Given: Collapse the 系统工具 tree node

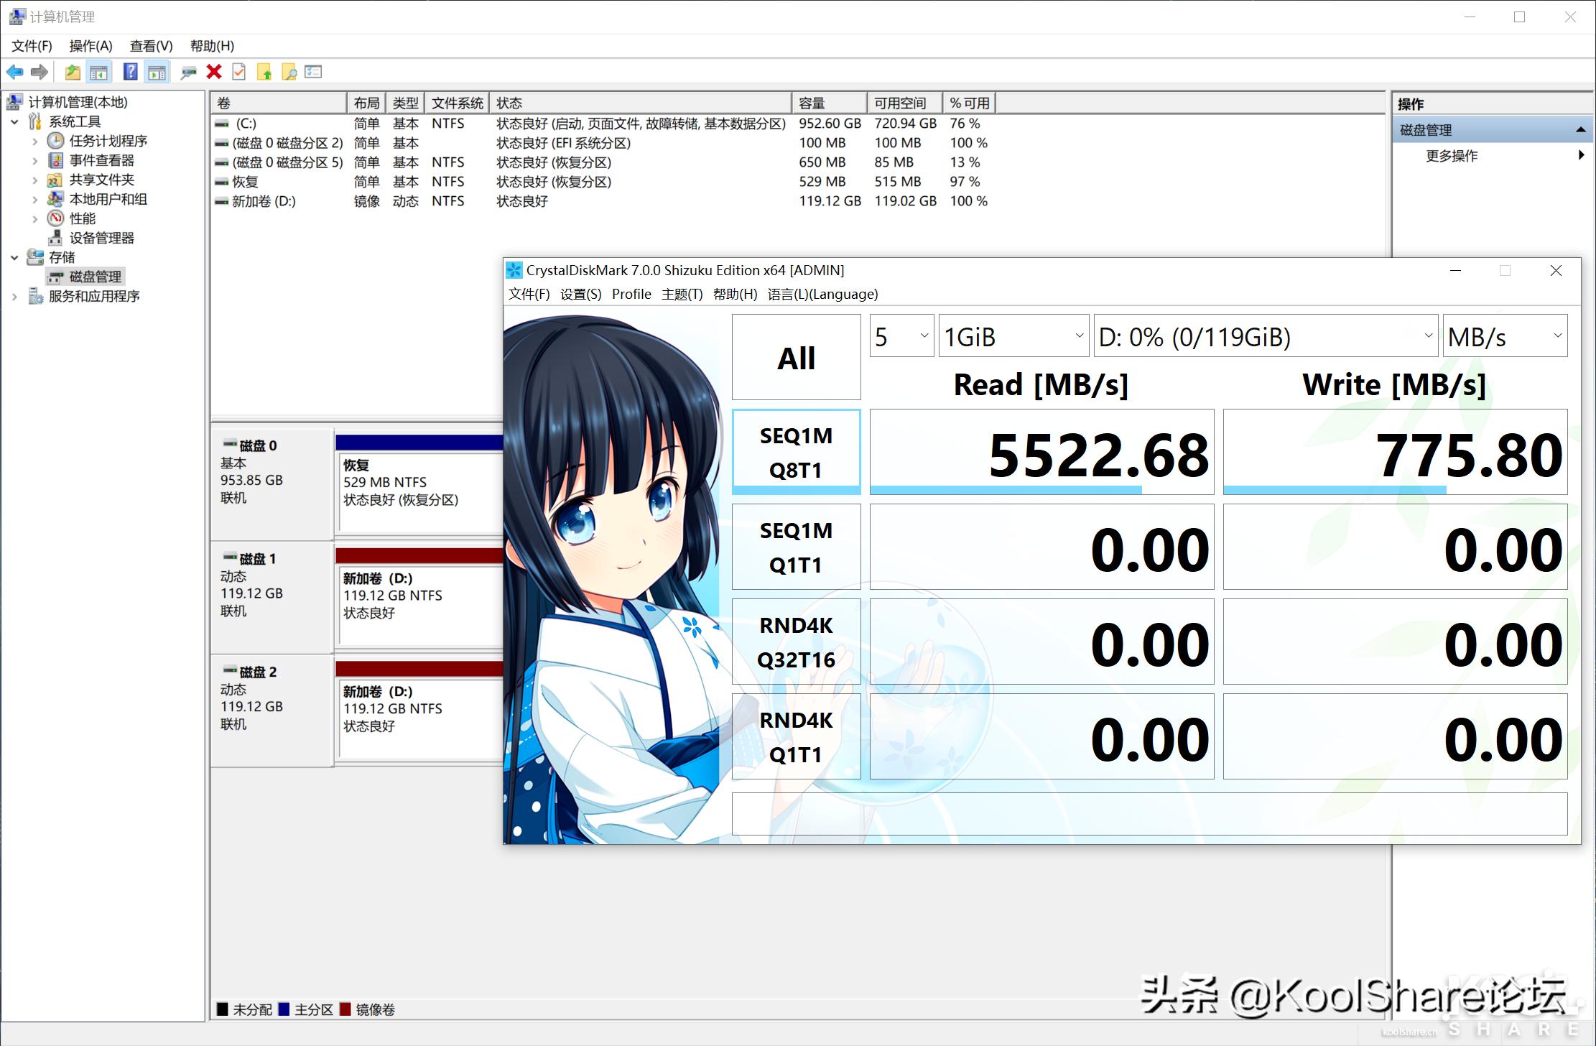Looking at the screenshot, I should point(16,121).
